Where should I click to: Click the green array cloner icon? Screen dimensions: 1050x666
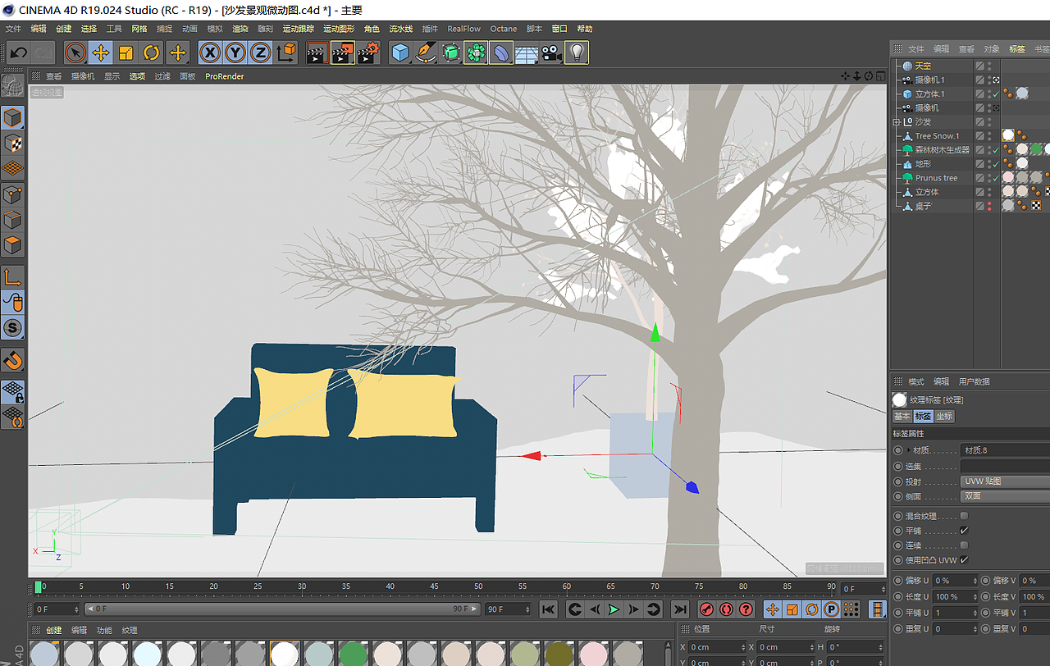click(477, 52)
